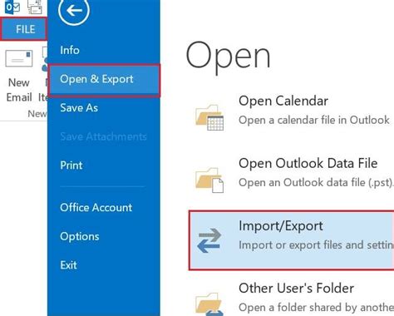Click the Outlook logo icon
Viewport: 394px width, 316px height.
coord(12,7)
